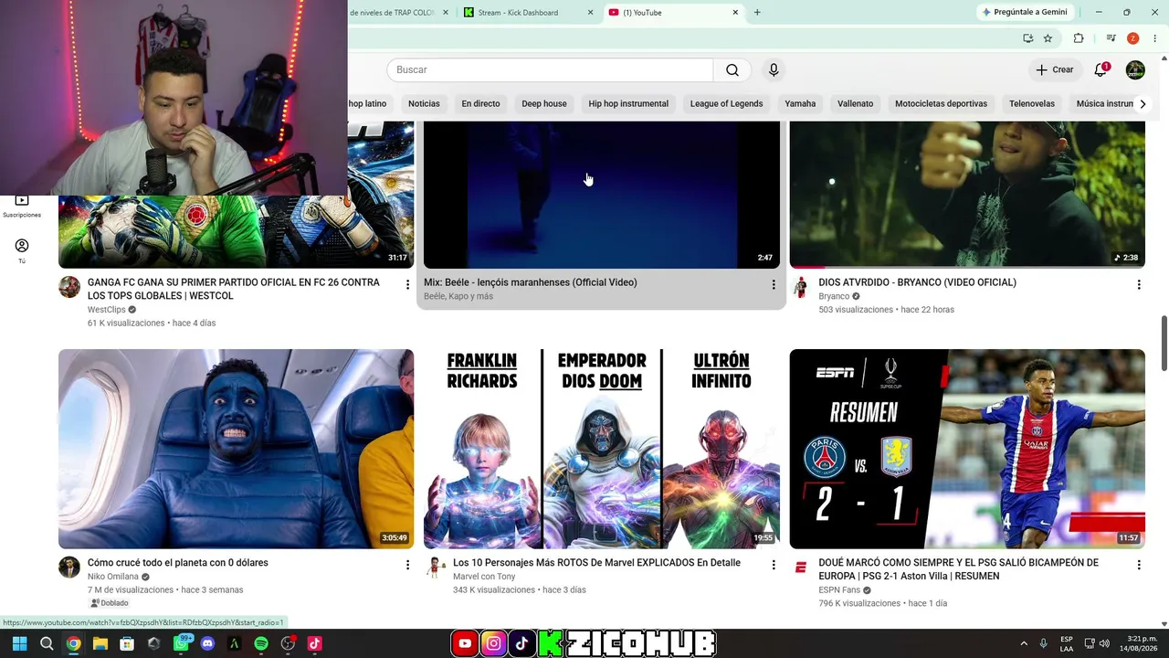Select the Telenovelas category chip
1169x658 pixels.
point(1032,104)
